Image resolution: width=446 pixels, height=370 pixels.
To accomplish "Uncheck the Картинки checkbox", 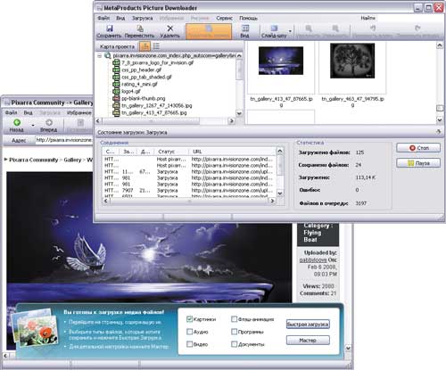I will click(x=189, y=319).
